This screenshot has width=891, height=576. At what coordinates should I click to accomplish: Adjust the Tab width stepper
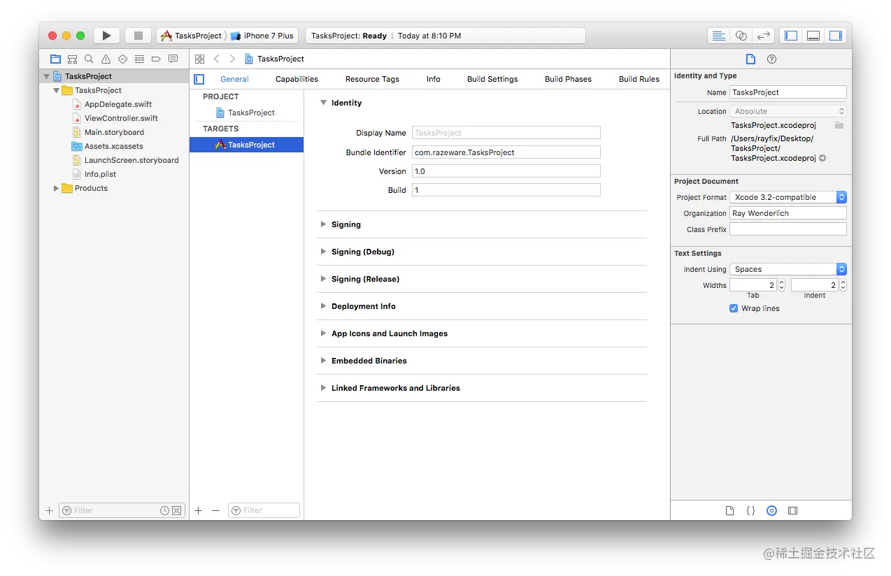coord(782,285)
